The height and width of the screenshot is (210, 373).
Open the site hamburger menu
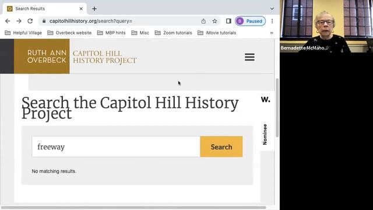249,57
